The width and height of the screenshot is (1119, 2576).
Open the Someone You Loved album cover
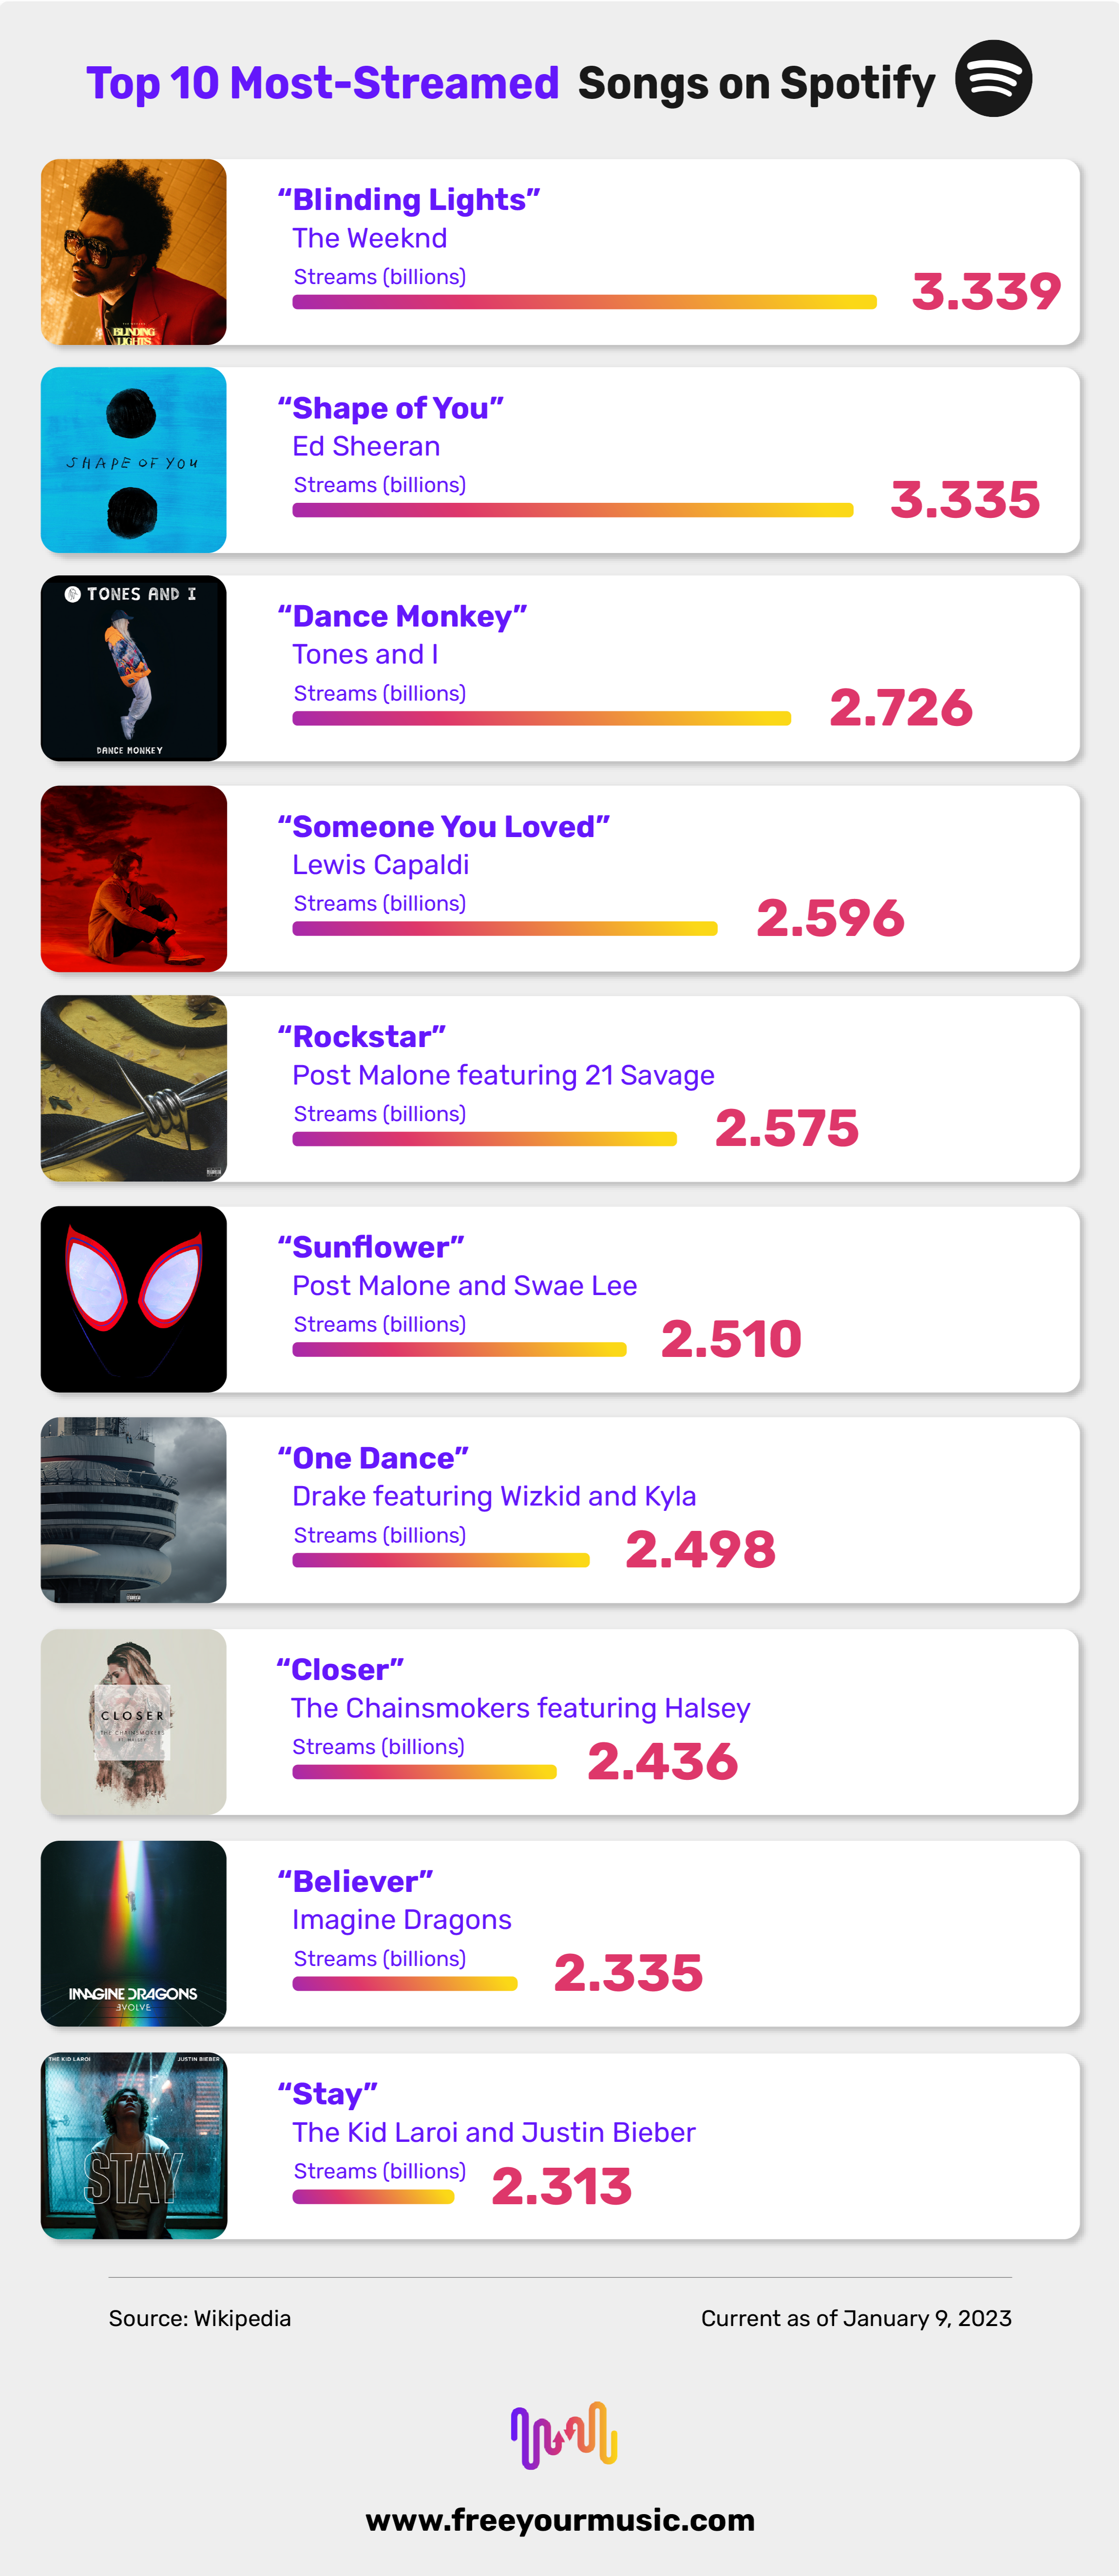134,878
